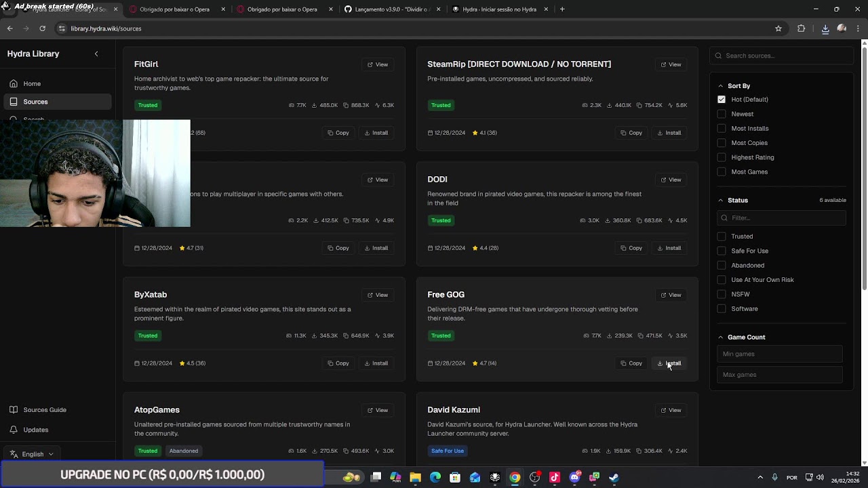Image resolution: width=868 pixels, height=488 pixels.
Task: Open Steam from the taskbar
Action: [614, 477]
